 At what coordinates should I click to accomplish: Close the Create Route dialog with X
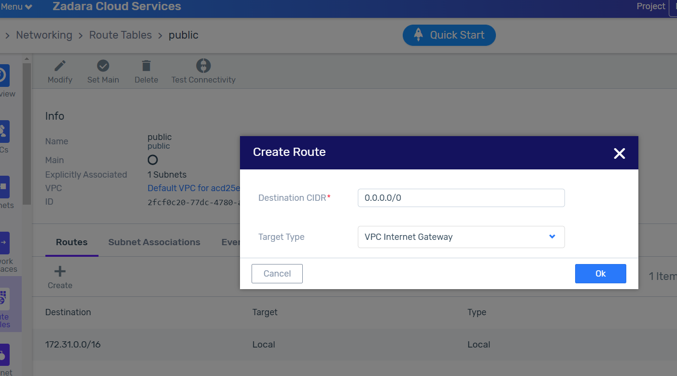pos(619,153)
